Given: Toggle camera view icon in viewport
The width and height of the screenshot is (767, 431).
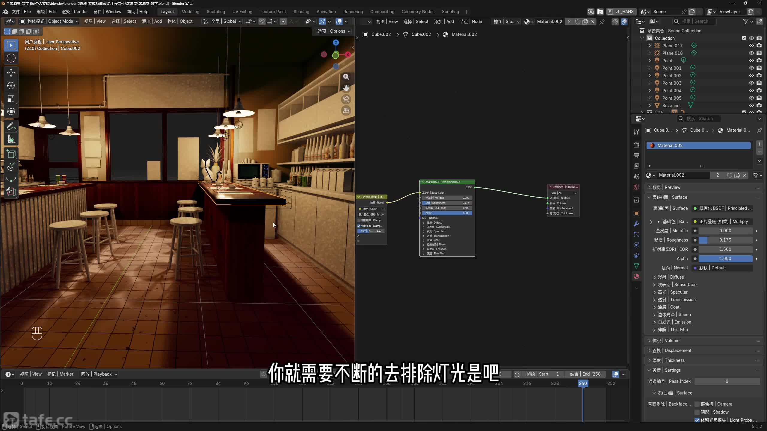Looking at the screenshot, I should coord(346,99).
